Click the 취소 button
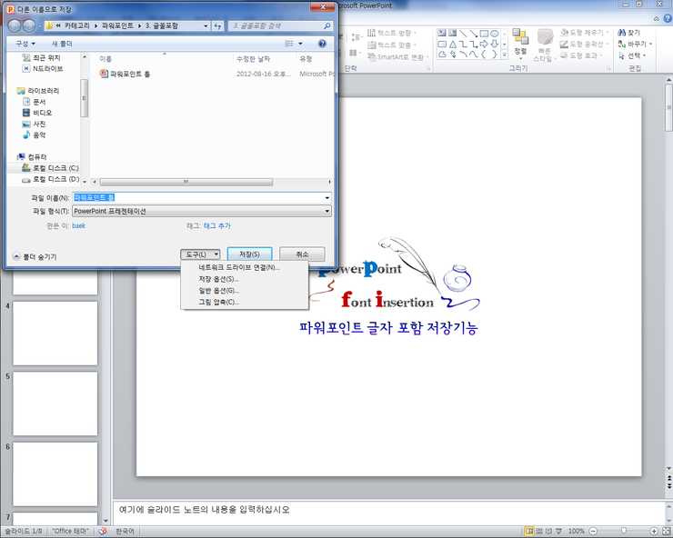 pyautogui.click(x=302, y=254)
